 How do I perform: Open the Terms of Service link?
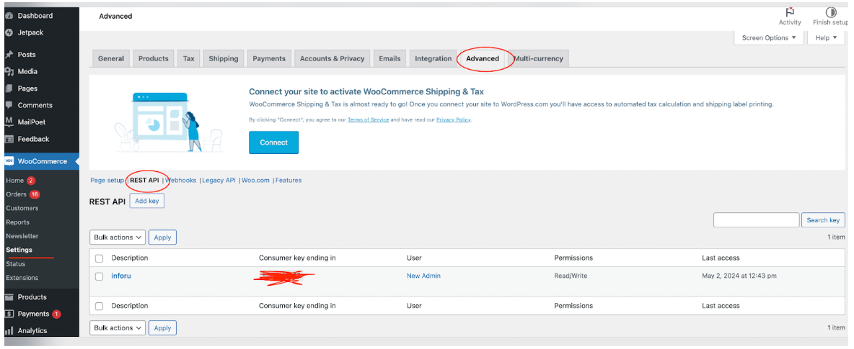pyautogui.click(x=368, y=119)
